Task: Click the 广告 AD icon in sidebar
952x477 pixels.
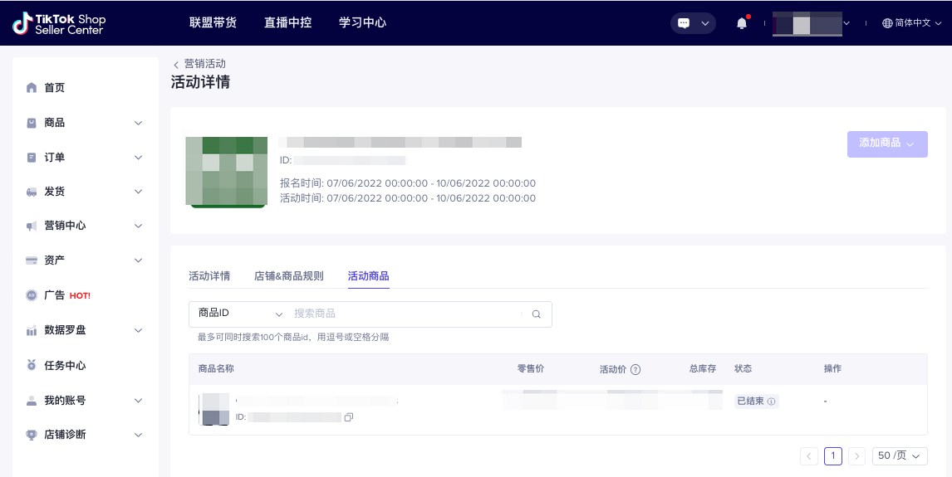Action: click(32, 295)
